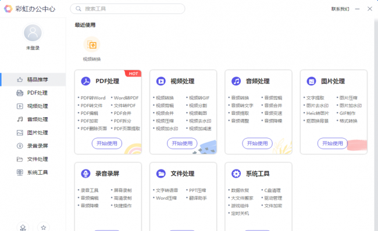The height and width of the screenshot is (231, 378).
Task: Click the HOT badge on PDF处理 card
Action: click(133, 73)
